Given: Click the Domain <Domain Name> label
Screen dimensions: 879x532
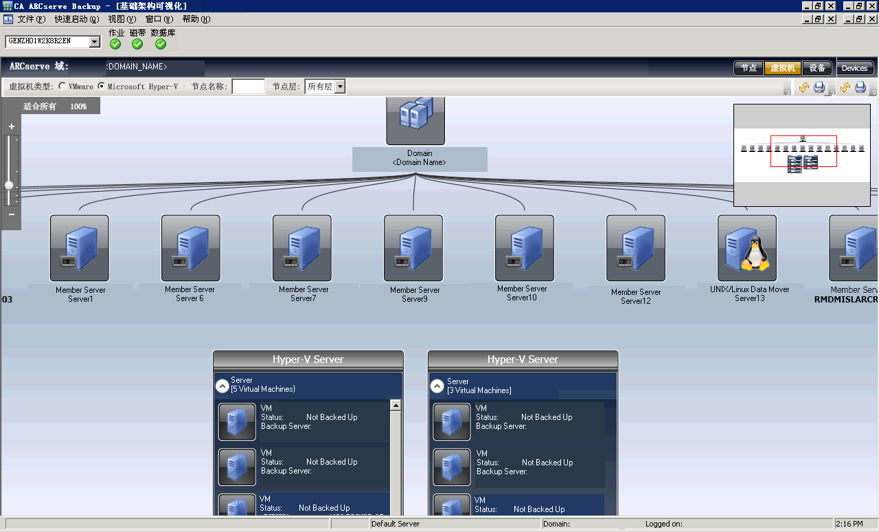Looking at the screenshot, I should (420, 158).
